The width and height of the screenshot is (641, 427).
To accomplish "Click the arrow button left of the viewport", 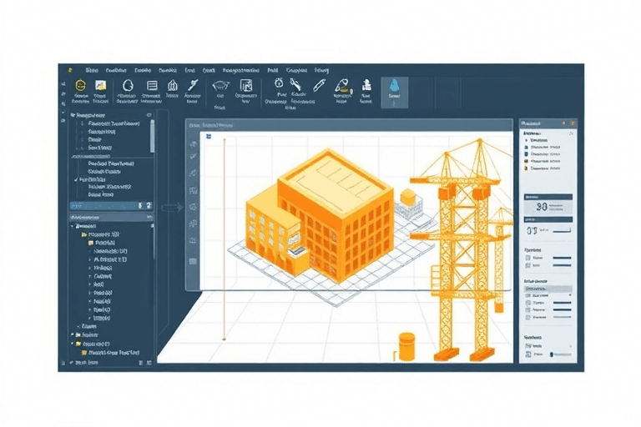I will tap(166, 208).
